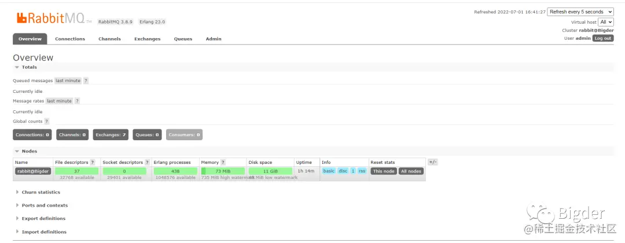Click the Memory 73 MiB bar
The height and width of the screenshot is (243, 625).
223,171
